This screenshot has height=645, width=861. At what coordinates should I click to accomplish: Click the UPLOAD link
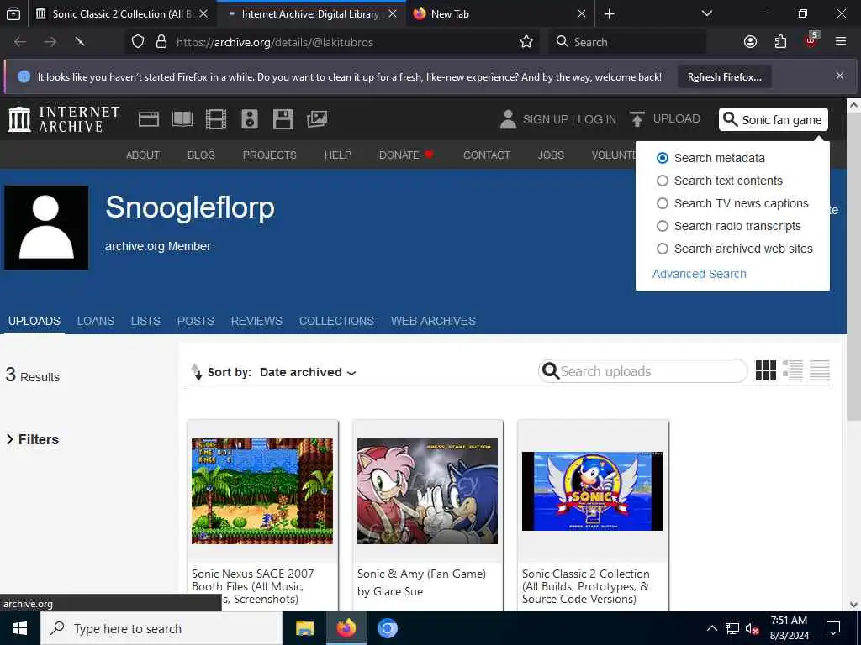[x=677, y=119]
